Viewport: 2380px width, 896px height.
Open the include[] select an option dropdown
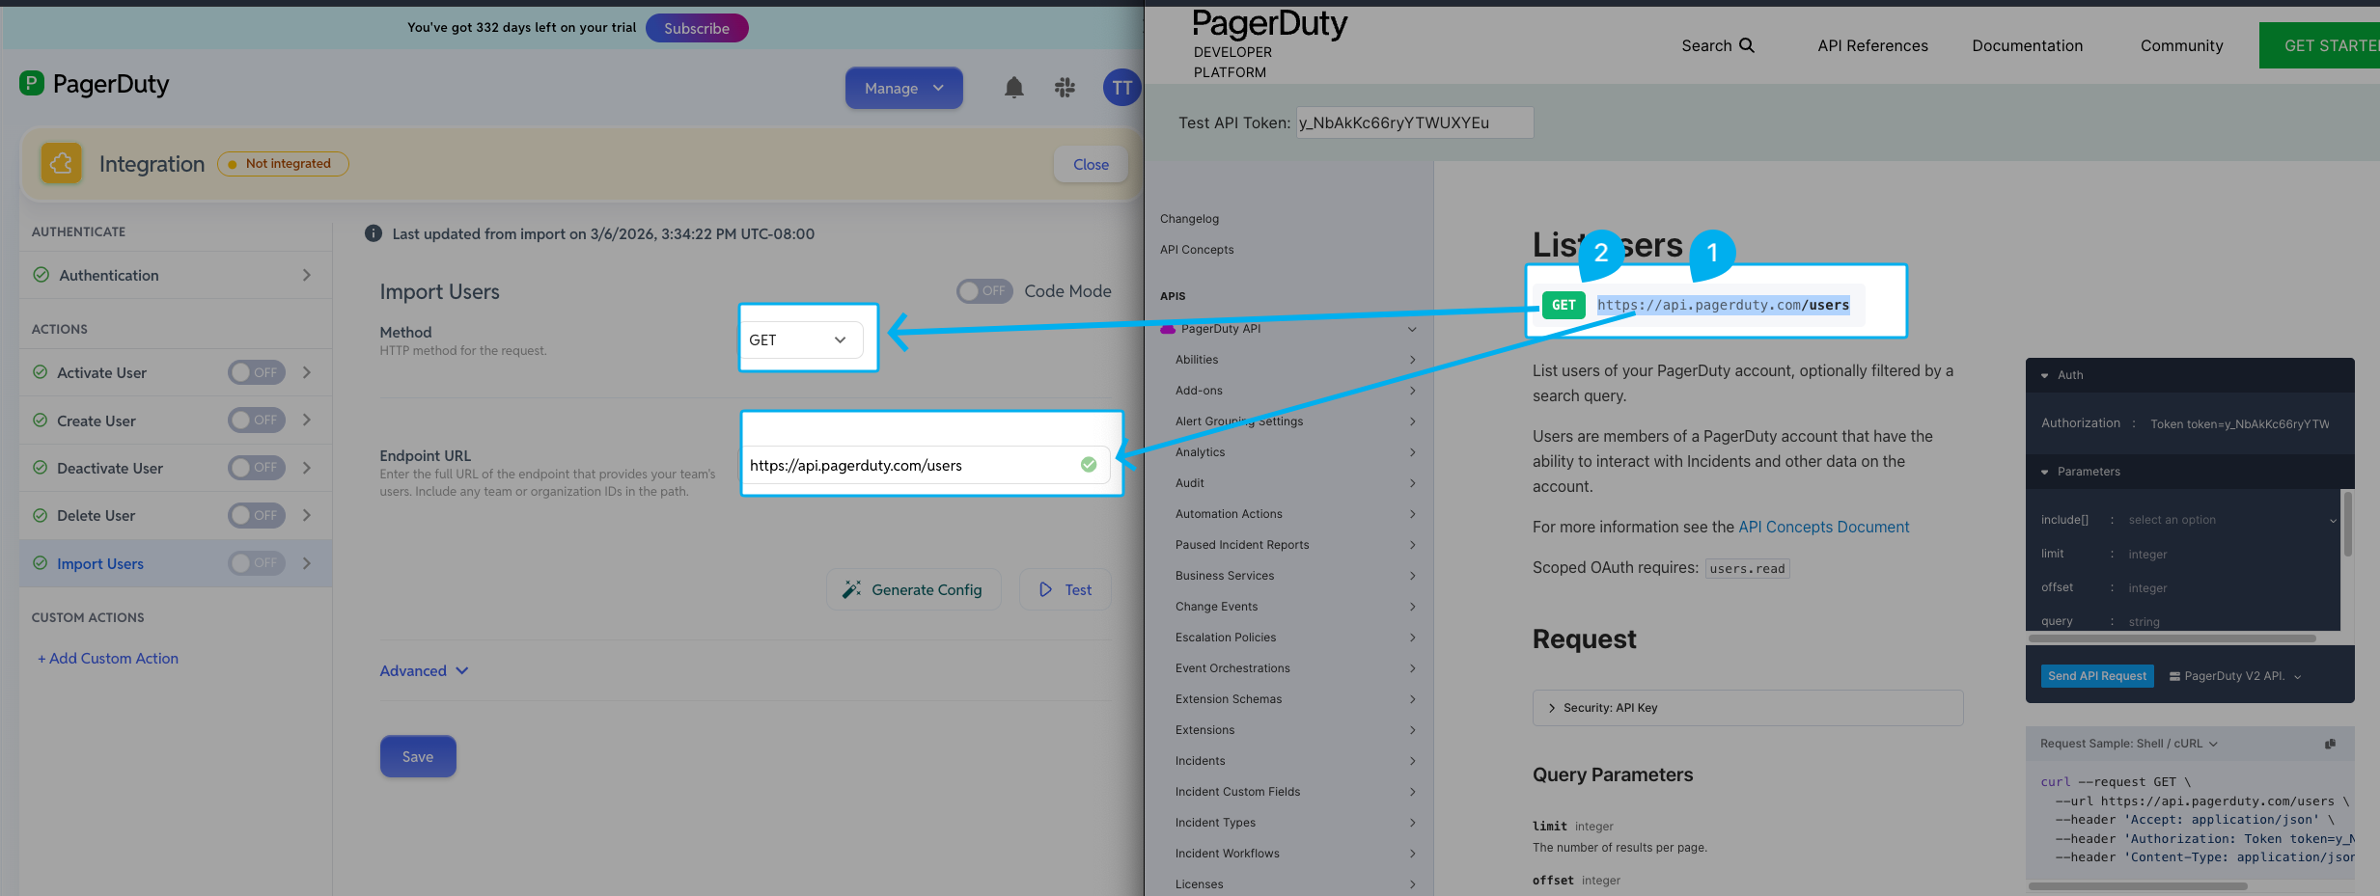(x=2232, y=520)
